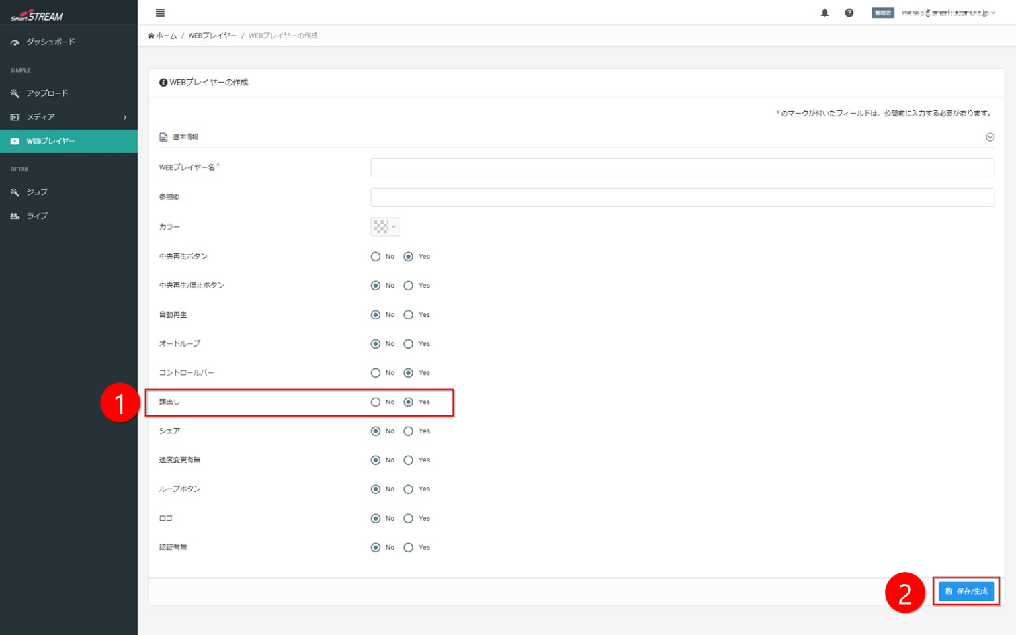Click the WEBプレイヤー名 input field
The width and height of the screenshot is (1016, 635).
(681, 167)
